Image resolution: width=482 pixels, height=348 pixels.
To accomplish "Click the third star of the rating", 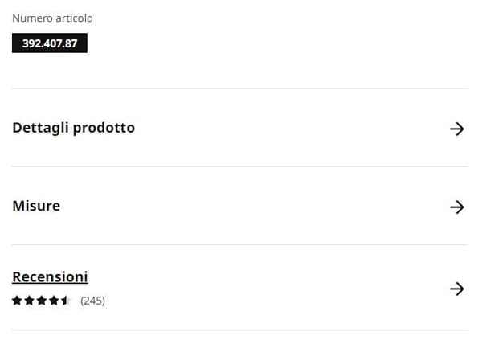I will click(x=41, y=301).
